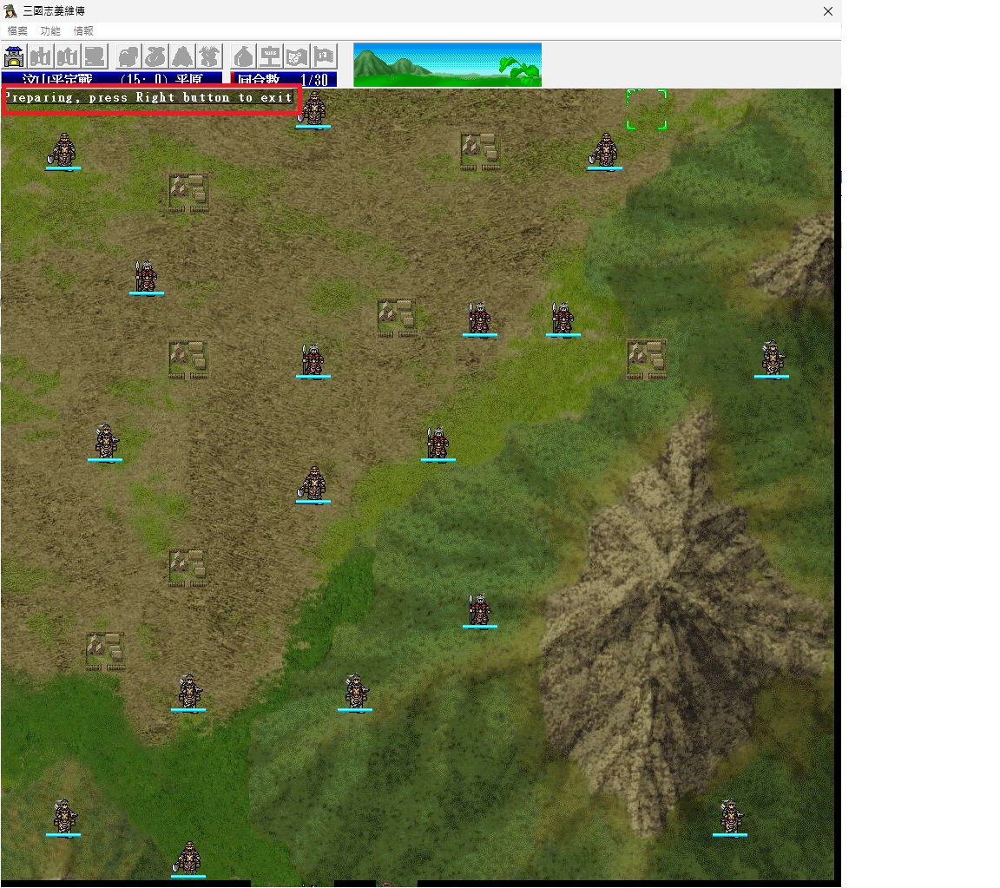Click the signpost icon next to money pouch
Screen dimensions: 1000x888
pyautogui.click(x=271, y=56)
